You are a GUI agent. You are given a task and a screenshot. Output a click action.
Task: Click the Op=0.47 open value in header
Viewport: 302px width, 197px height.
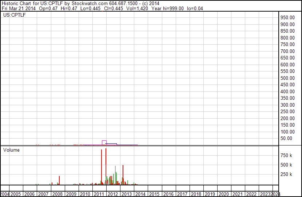(x=48, y=8)
